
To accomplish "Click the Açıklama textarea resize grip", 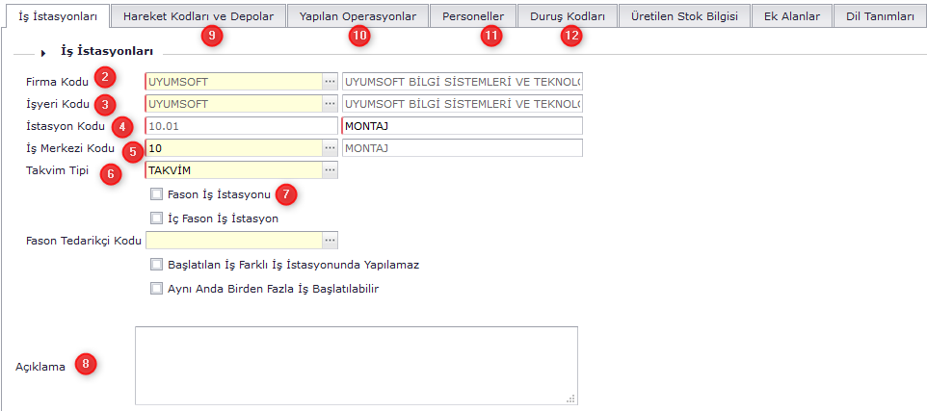I will pos(570,397).
